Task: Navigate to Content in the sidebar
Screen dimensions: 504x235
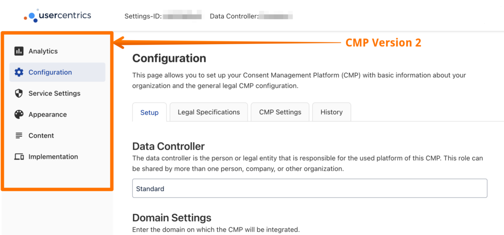Action: pyautogui.click(x=57, y=135)
